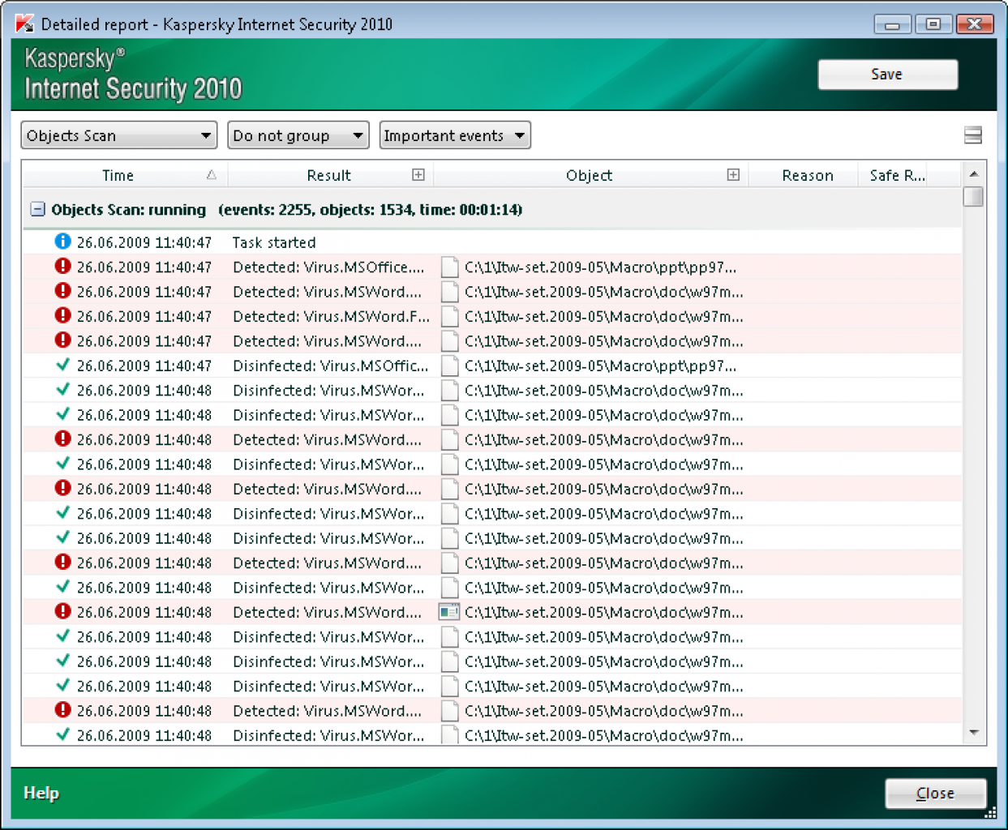Save the detailed report
The width and height of the screenshot is (1008, 830).
pos(887,75)
